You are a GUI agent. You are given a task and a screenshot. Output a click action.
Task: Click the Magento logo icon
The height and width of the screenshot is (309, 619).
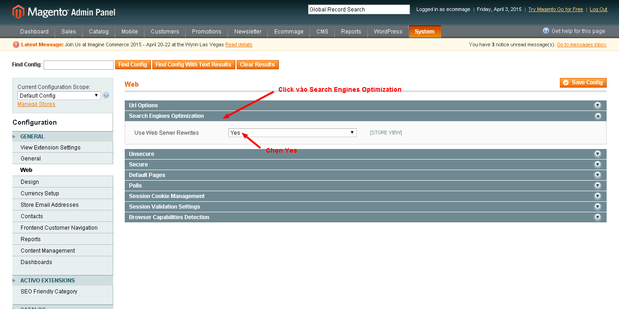(x=18, y=11)
